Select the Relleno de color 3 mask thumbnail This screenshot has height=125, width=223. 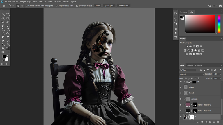click(195, 105)
